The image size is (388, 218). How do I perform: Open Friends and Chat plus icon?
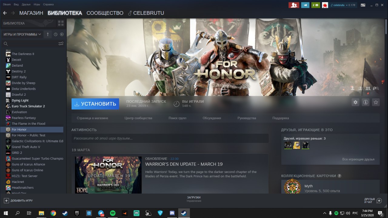click(379, 200)
